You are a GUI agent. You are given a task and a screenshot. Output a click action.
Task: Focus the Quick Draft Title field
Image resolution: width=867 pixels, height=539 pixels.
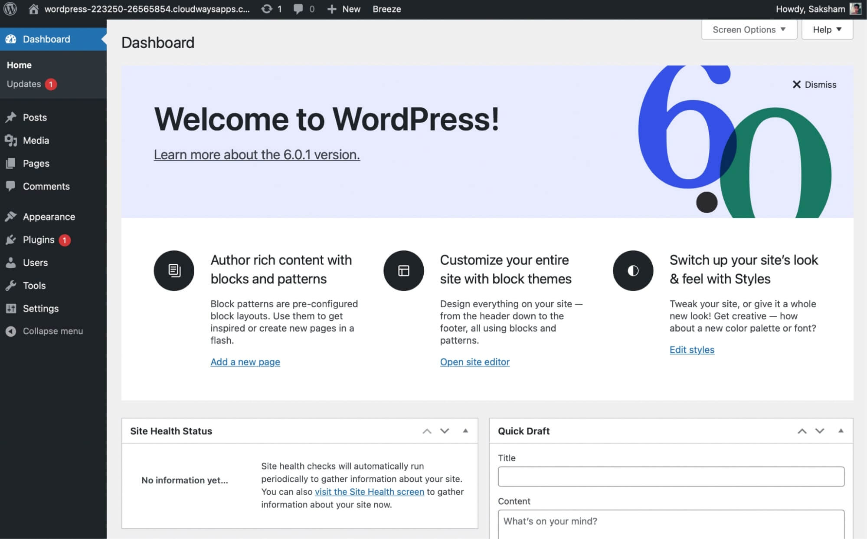(671, 477)
